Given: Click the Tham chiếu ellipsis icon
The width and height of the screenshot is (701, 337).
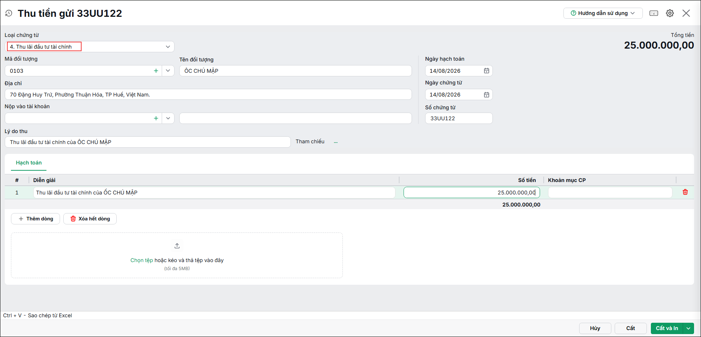Looking at the screenshot, I should tap(336, 142).
